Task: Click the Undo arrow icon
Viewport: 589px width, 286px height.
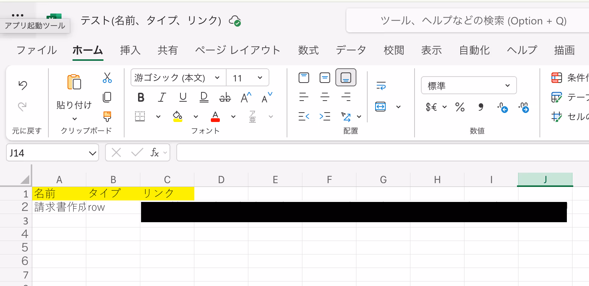Action: [23, 85]
